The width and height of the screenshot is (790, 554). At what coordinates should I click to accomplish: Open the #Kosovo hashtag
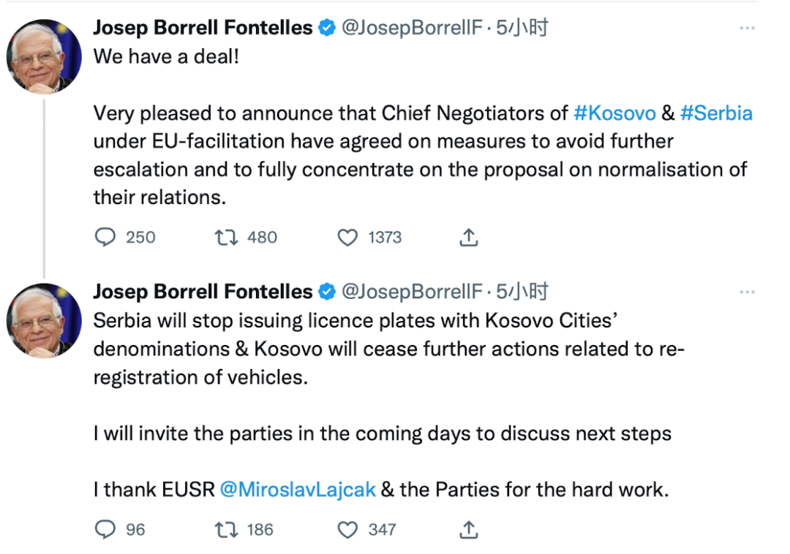pyautogui.click(x=614, y=113)
